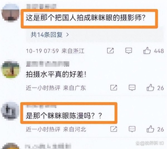Reply to the Hebei comment via bubble icon
167x149 pixels.
coord(132,129)
